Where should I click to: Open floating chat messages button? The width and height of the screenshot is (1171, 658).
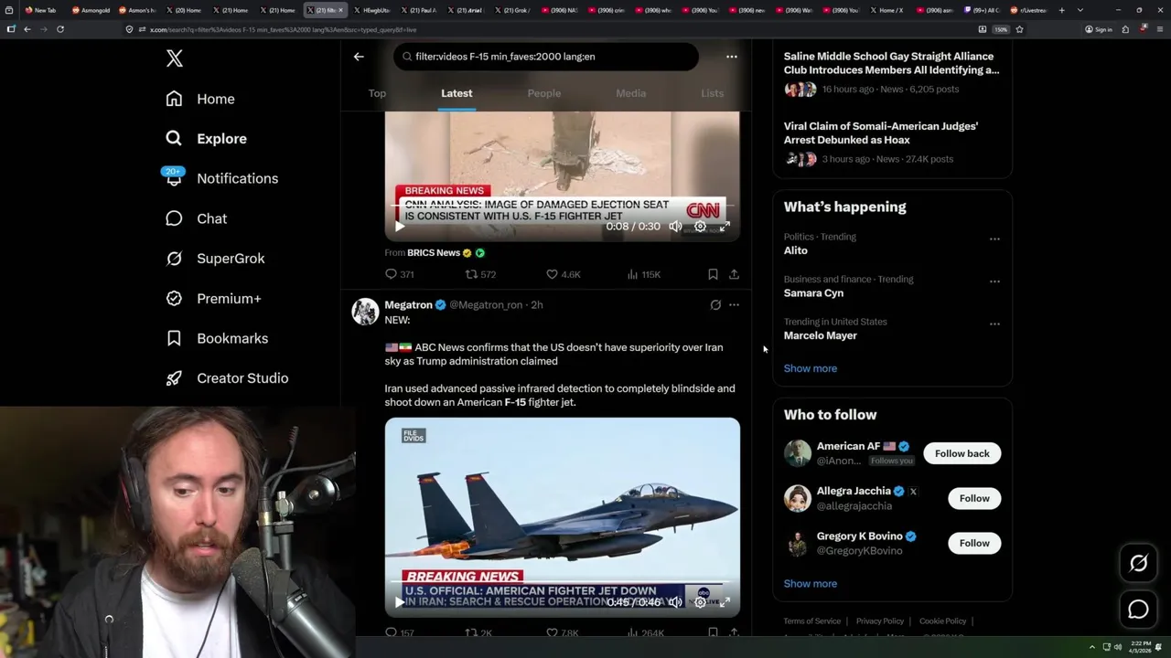click(1138, 610)
